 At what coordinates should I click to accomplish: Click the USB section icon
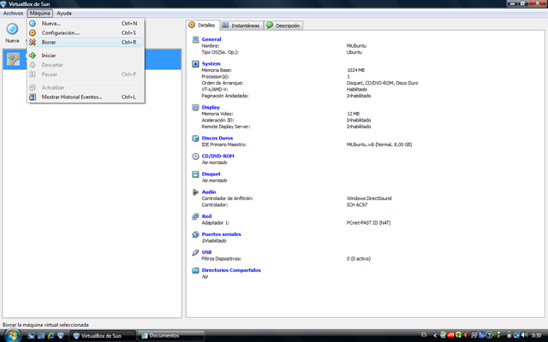[x=194, y=252]
